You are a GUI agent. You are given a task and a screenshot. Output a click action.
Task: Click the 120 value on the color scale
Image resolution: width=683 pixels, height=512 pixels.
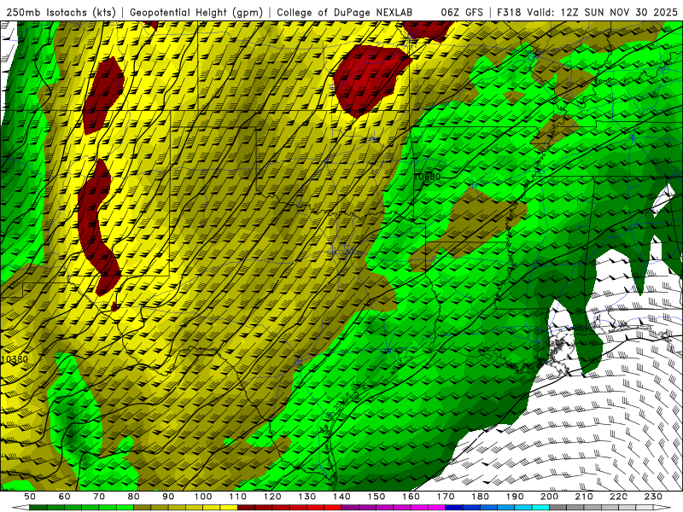pos(272,497)
